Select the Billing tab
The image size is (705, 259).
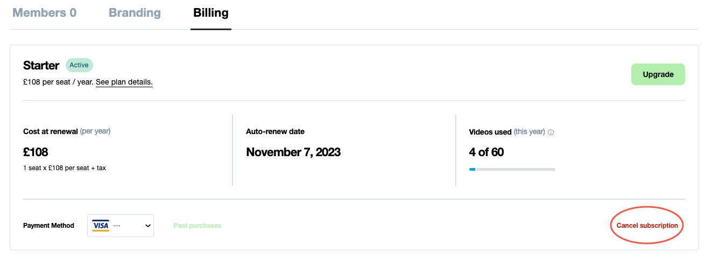click(211, 13)
